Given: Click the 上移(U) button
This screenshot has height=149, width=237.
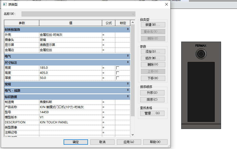Looking at the screenshot, I should tap(153, 71).
